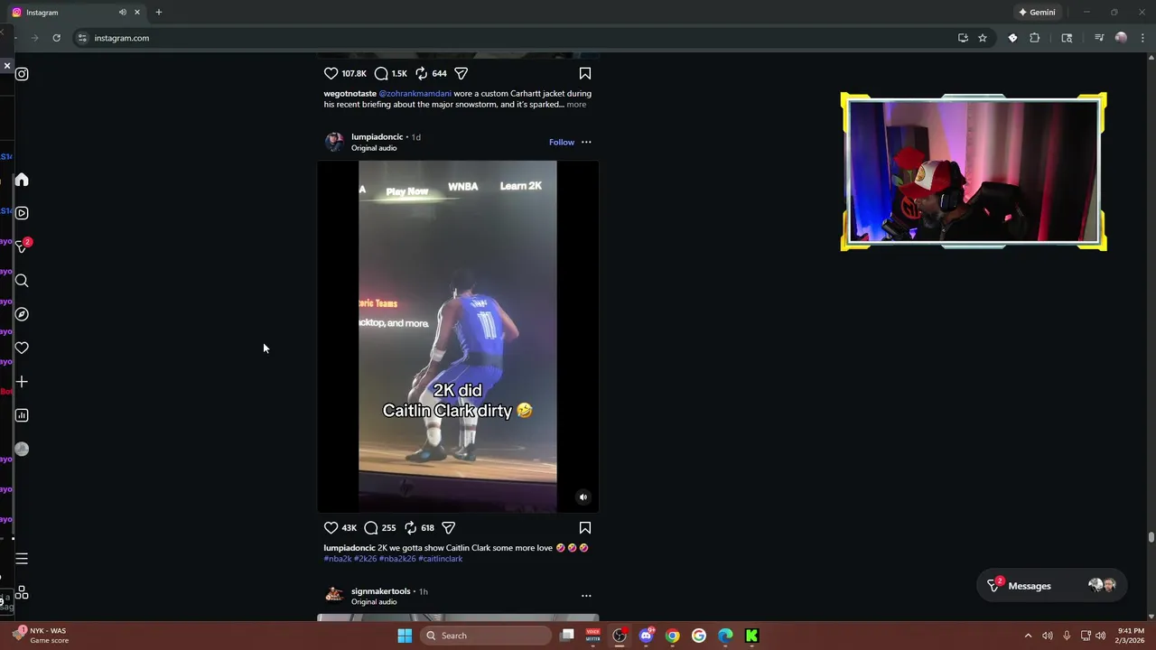The width and height of the screenshot is (1156, 650).
Task: Go to Instagram Home in sidebar
Action: coord(22,180)
